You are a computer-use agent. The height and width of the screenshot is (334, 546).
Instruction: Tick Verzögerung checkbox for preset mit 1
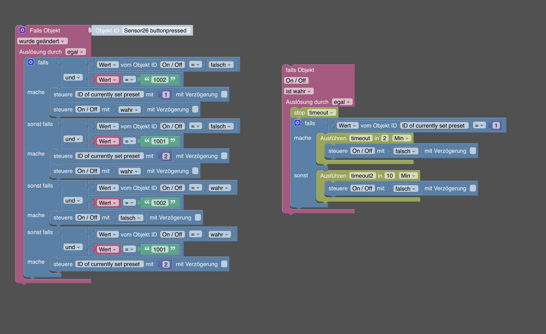click(x=224, y=95)
